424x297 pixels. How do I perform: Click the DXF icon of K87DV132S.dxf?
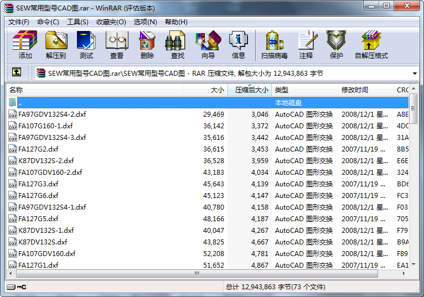[13, 242]
